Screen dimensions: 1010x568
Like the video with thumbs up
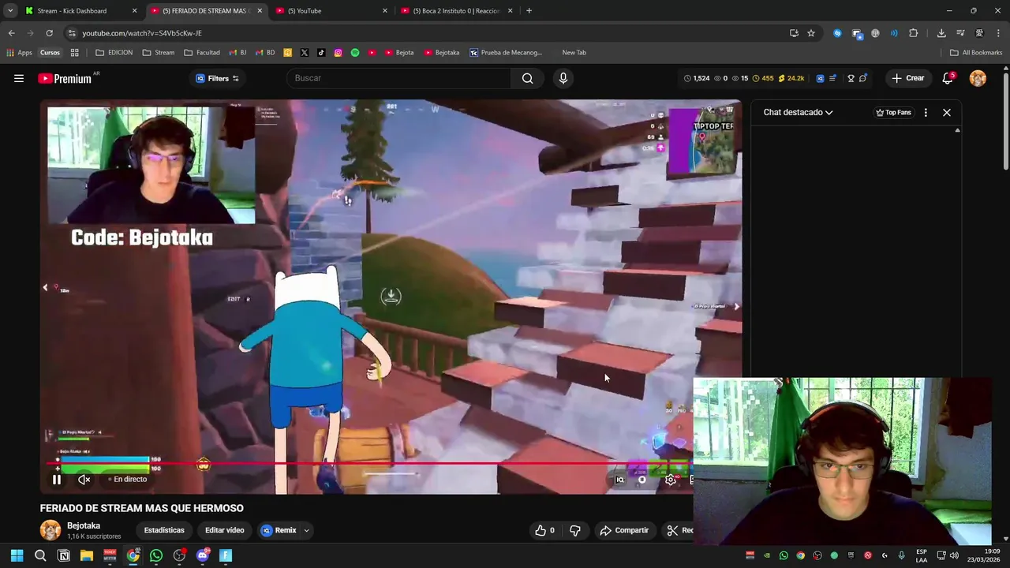[545, 530]
